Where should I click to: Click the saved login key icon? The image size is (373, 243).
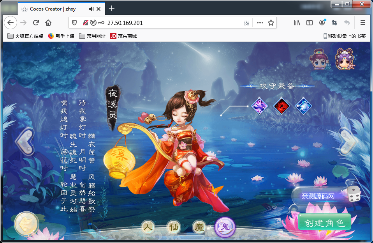point(101,23)
